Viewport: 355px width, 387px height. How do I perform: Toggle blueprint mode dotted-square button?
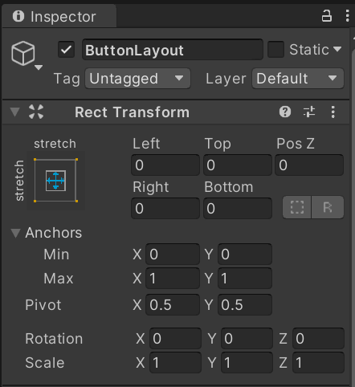[297, 207]
